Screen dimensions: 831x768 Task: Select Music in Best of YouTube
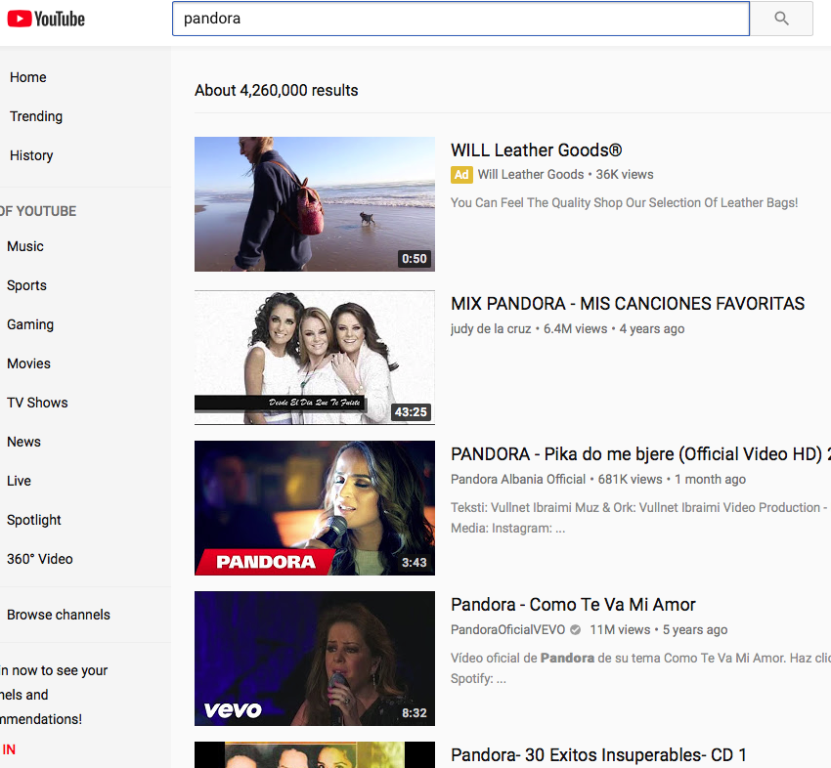tap(25, 246)
